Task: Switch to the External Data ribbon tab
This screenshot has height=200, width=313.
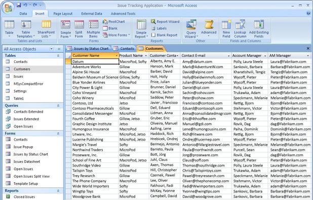Action: [92, 14]
